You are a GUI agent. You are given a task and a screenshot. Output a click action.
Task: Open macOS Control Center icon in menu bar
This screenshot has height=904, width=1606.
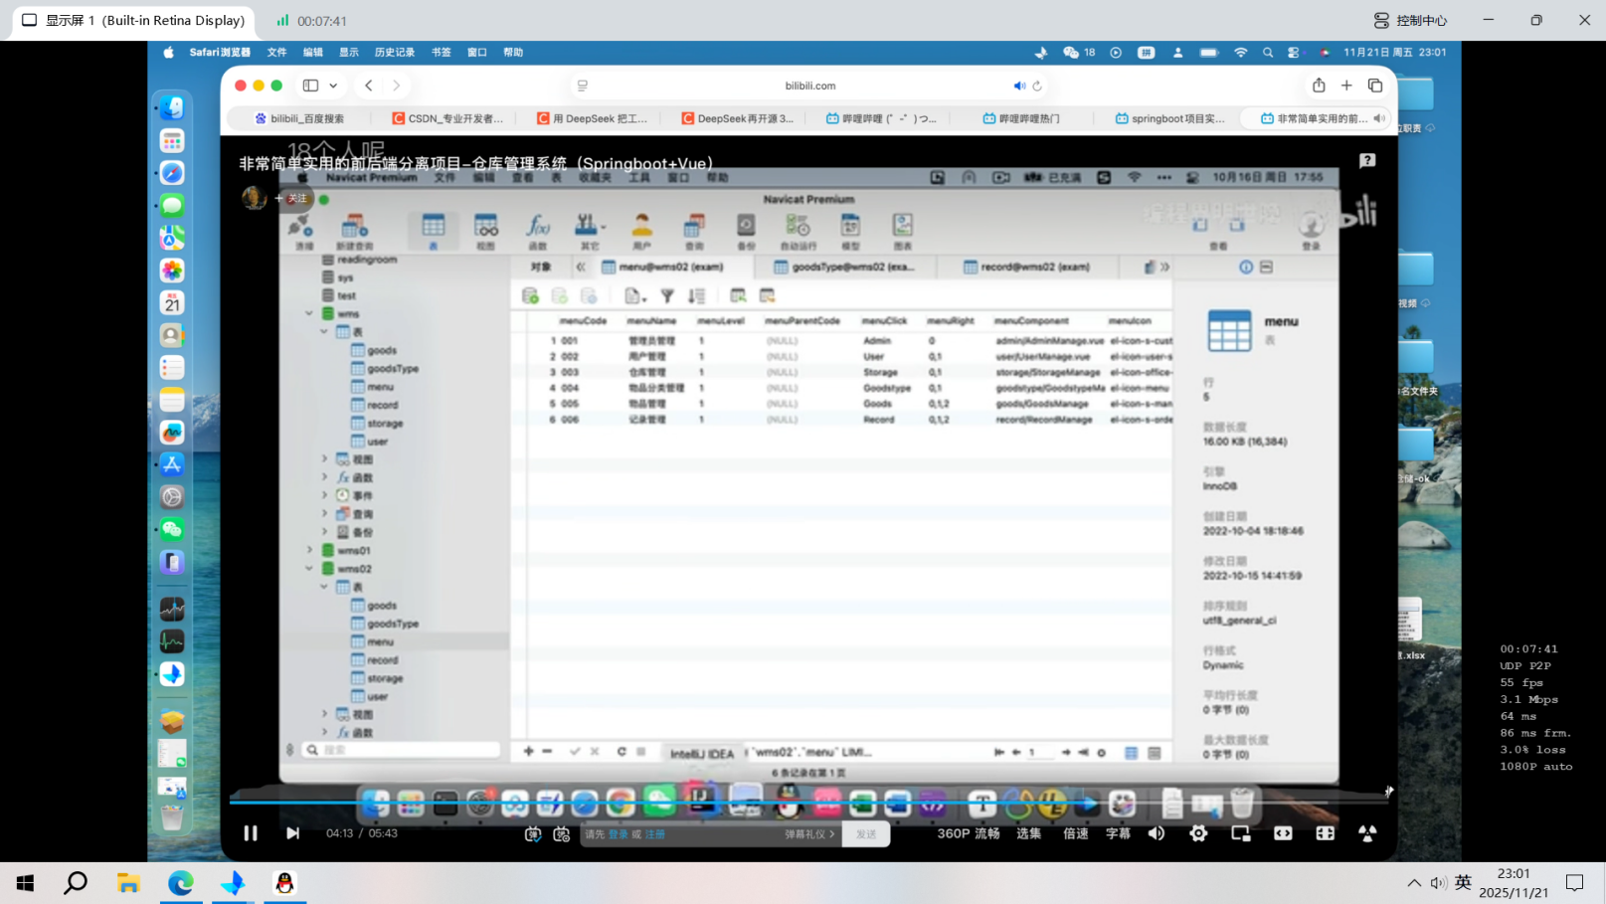(1294, 52)
